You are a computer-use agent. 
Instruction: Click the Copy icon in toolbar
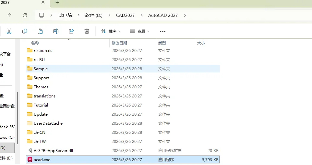[x=24, y=31]
